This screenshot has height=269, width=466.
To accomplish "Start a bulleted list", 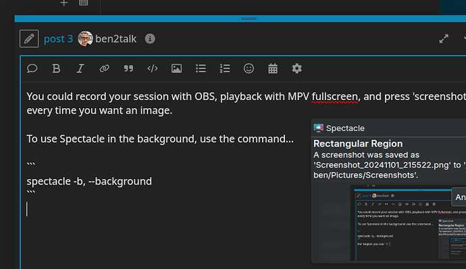I will [x=201, y=69].
